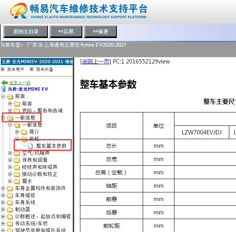Click the 返回主目录 button
Image resolution: width=236 pixels, height=232 pixels.
(25, 32)
